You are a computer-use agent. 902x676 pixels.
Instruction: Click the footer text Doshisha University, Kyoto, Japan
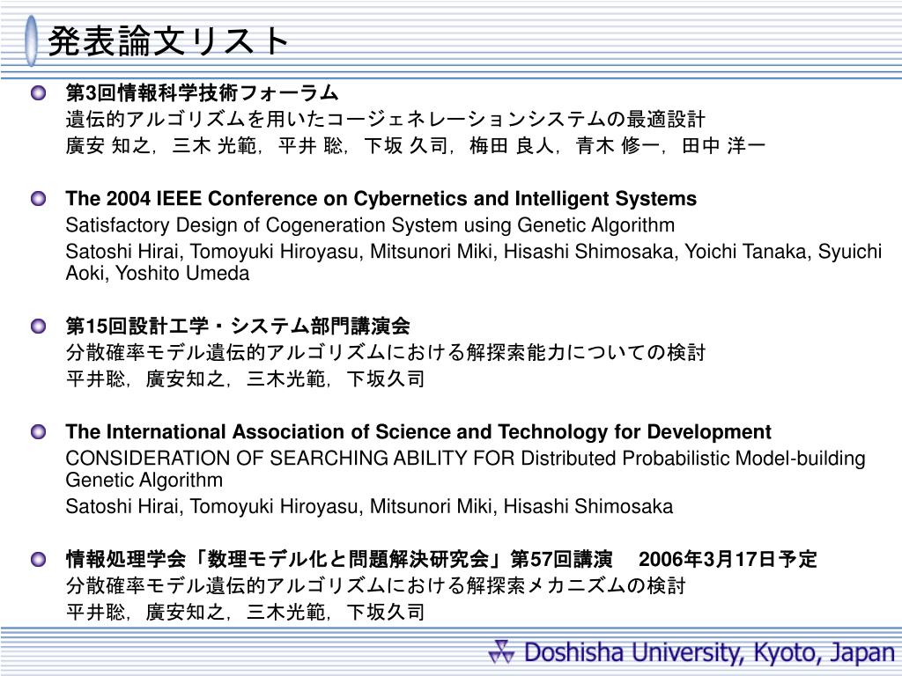pyautogui.click(x=709, y=652)
